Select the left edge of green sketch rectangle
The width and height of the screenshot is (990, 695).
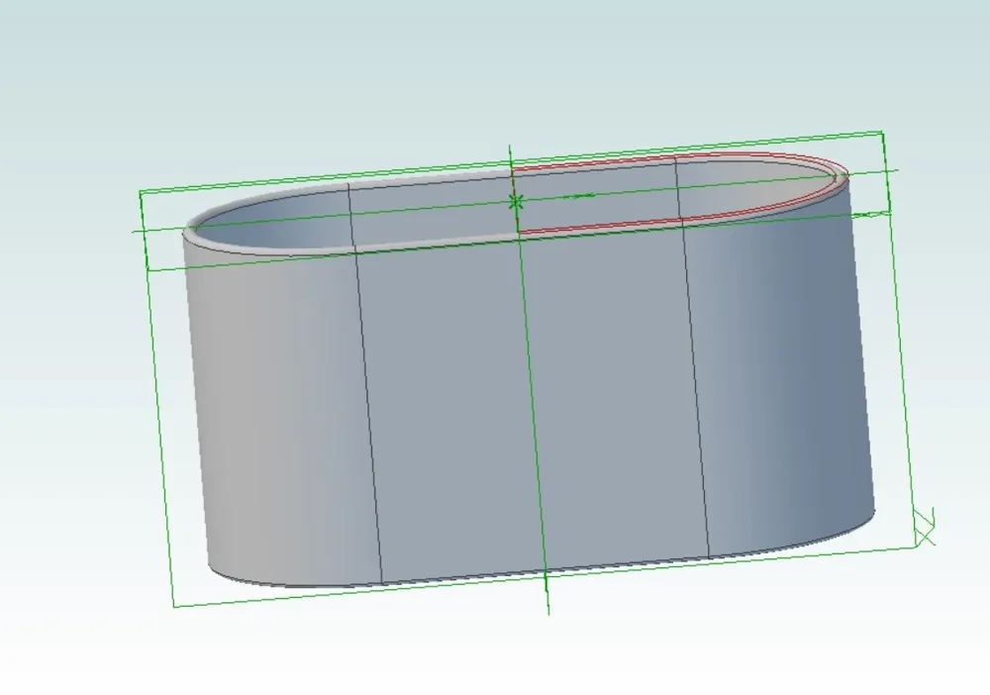156,399
